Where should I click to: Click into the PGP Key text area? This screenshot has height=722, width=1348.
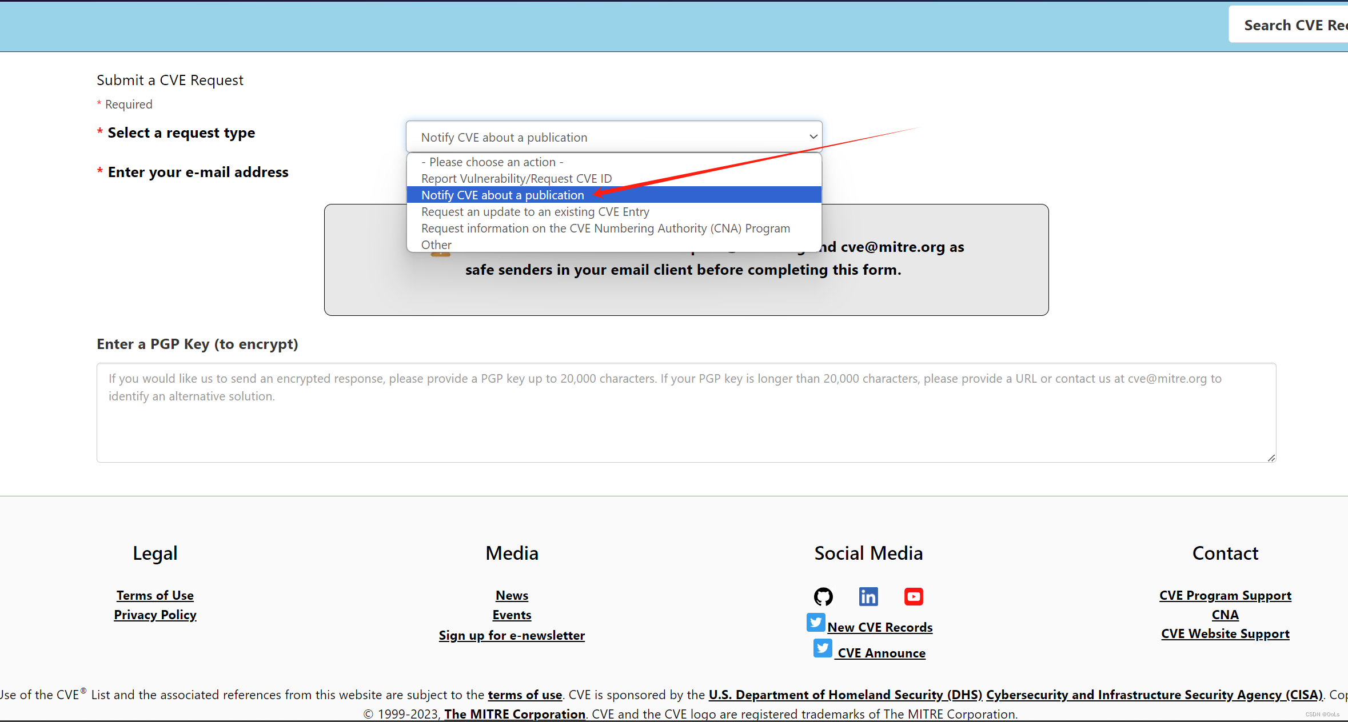pyautogui.click(x=686, y=423)
